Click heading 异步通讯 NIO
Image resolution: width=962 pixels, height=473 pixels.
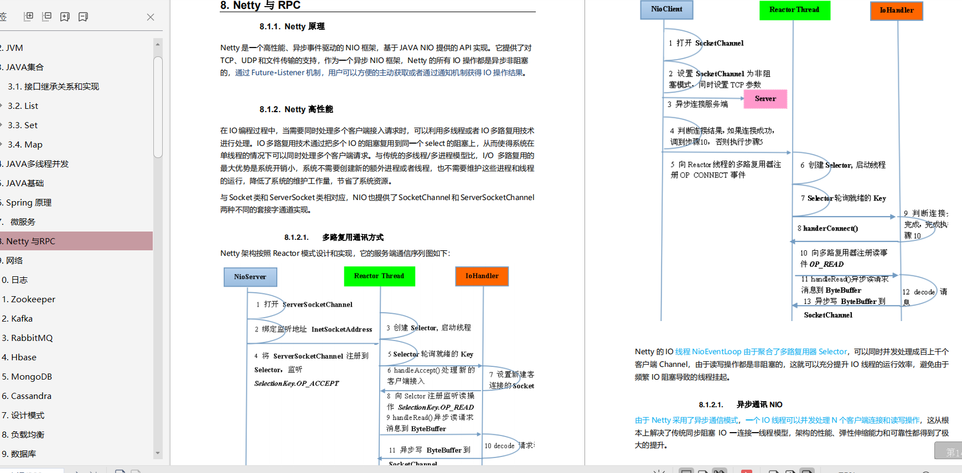point(759,404)
